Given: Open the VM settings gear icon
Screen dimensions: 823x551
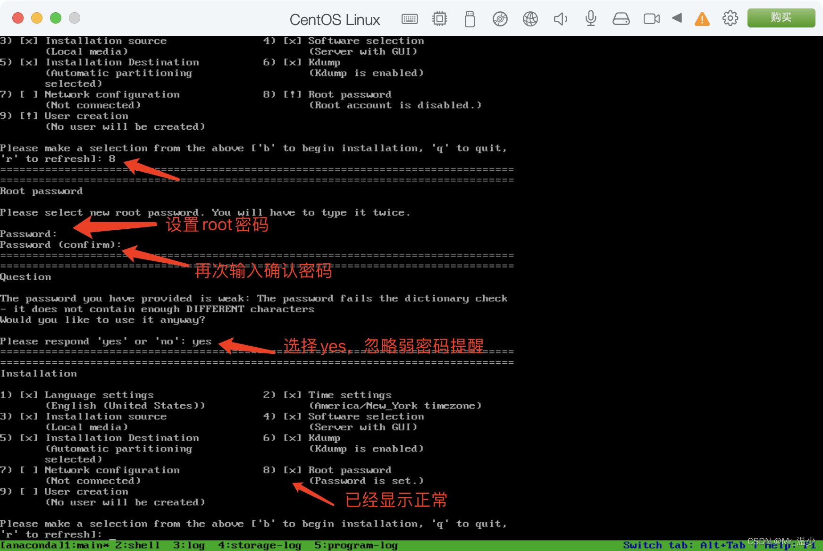Looking at the screenshot, I should (x=730, y=18).
